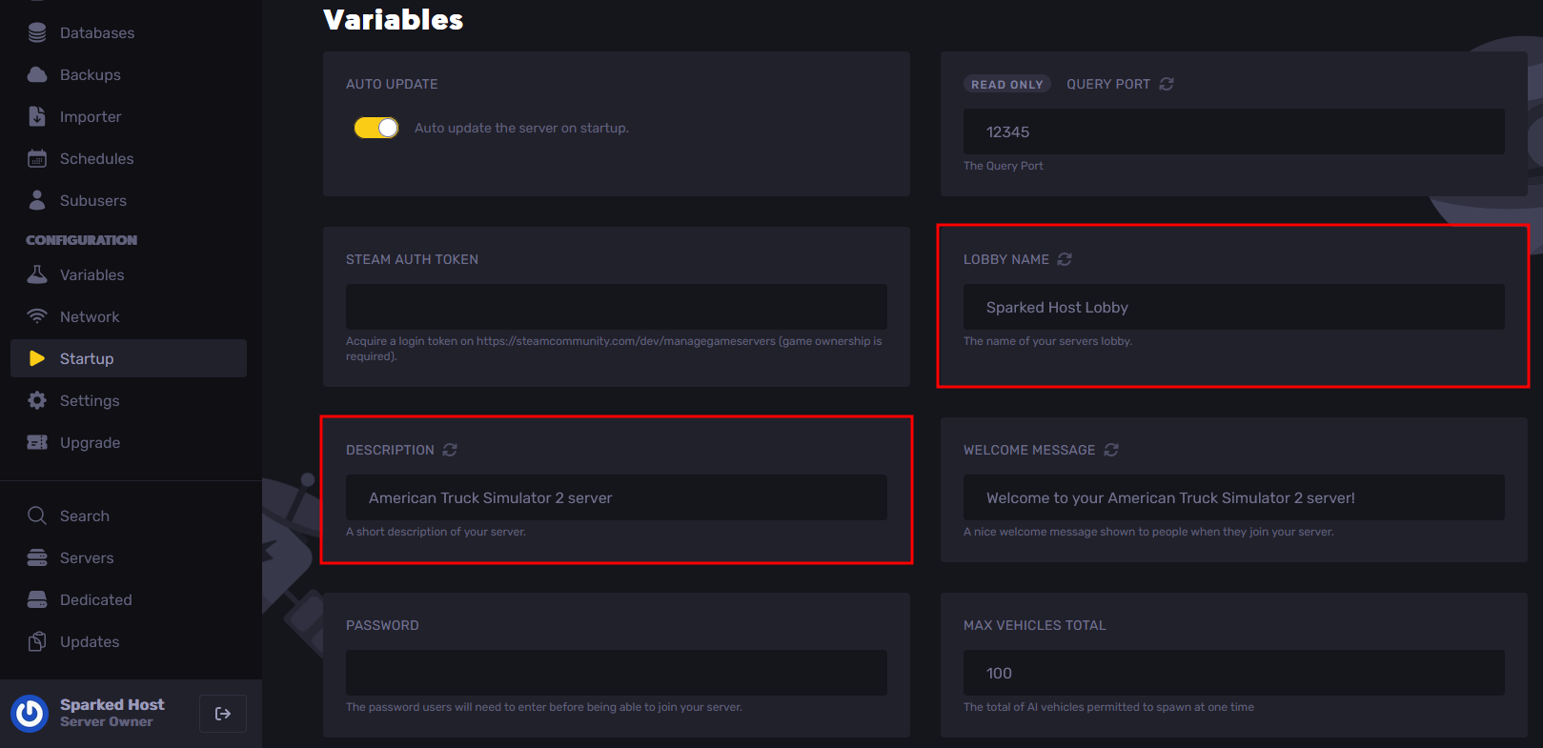Click the Variables flask icon
1543x748 pixels.
[37, 274]
